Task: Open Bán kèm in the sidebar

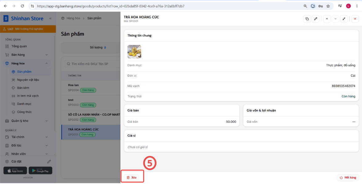Action: [30, 88]
